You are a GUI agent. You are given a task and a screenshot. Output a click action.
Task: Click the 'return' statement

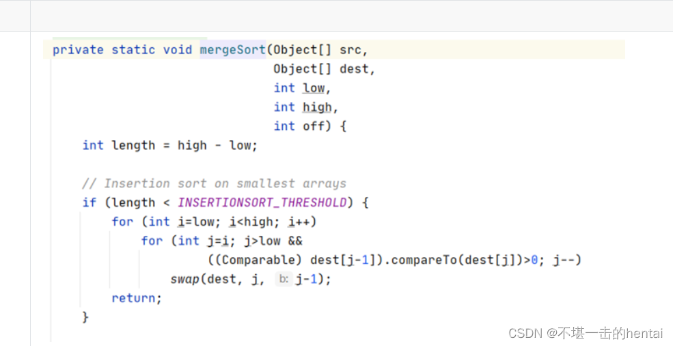133,298
